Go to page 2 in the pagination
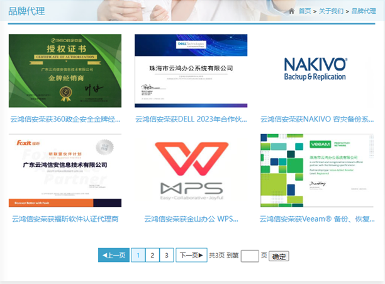 pos(152,255)
